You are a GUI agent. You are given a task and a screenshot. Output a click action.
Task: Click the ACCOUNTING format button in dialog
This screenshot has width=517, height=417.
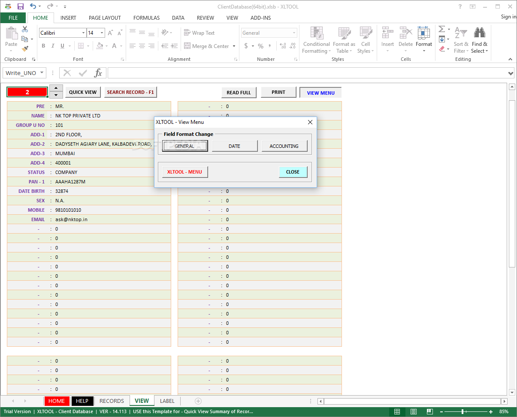click(x=284, y=146)
